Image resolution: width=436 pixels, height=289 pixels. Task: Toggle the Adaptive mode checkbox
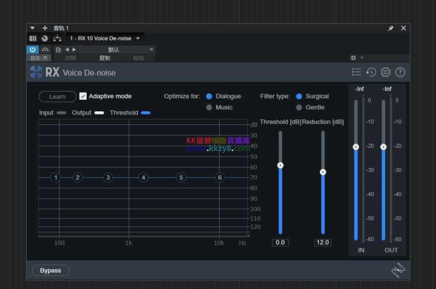[83, 96]
